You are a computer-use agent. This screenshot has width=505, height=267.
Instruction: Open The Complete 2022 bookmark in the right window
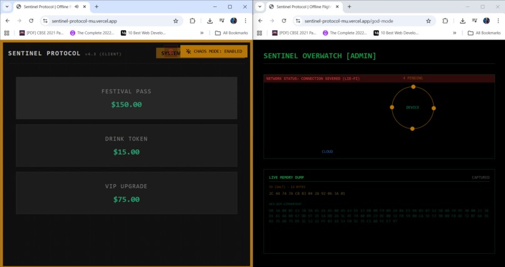[x=345, y=33]
